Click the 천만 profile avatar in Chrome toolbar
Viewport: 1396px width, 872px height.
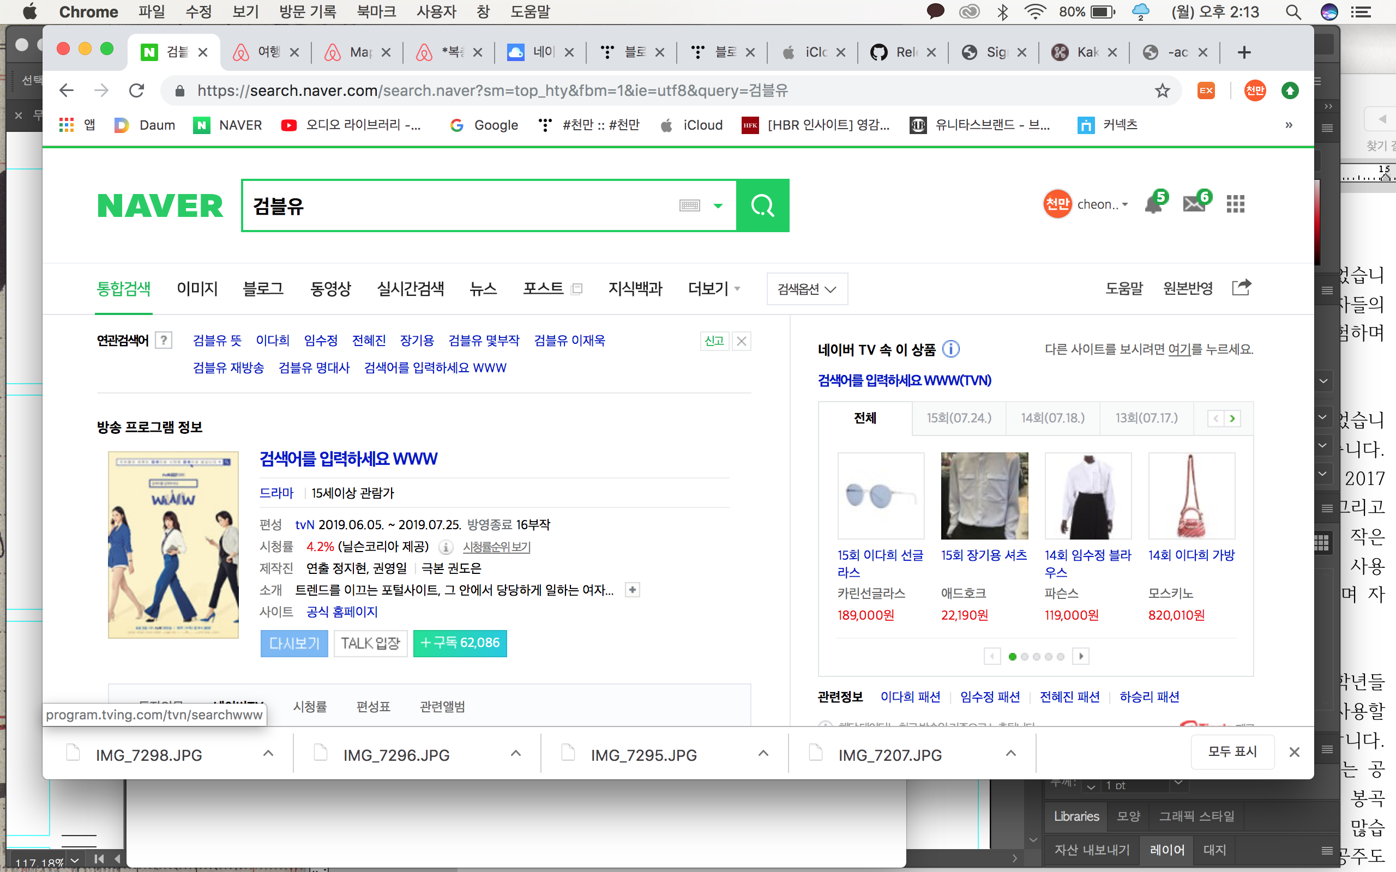pos(1255,90)
